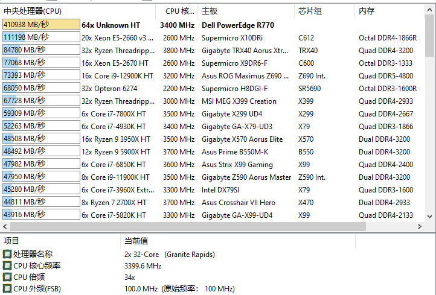The height and width of the screenshot is (295, 436).
Task: Click the Quad DDR4-2133 memory cell
Action: pyautogui.click(x=386, y=215)
